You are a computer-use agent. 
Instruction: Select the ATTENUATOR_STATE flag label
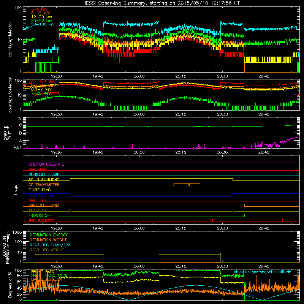[46, 165]
